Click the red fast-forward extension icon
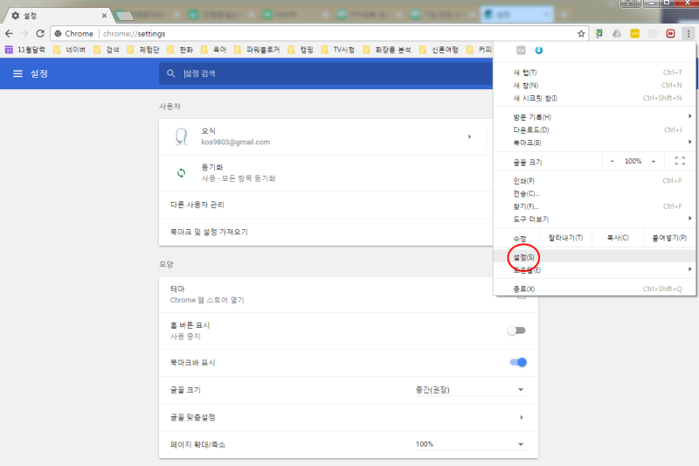 (670, 33)
